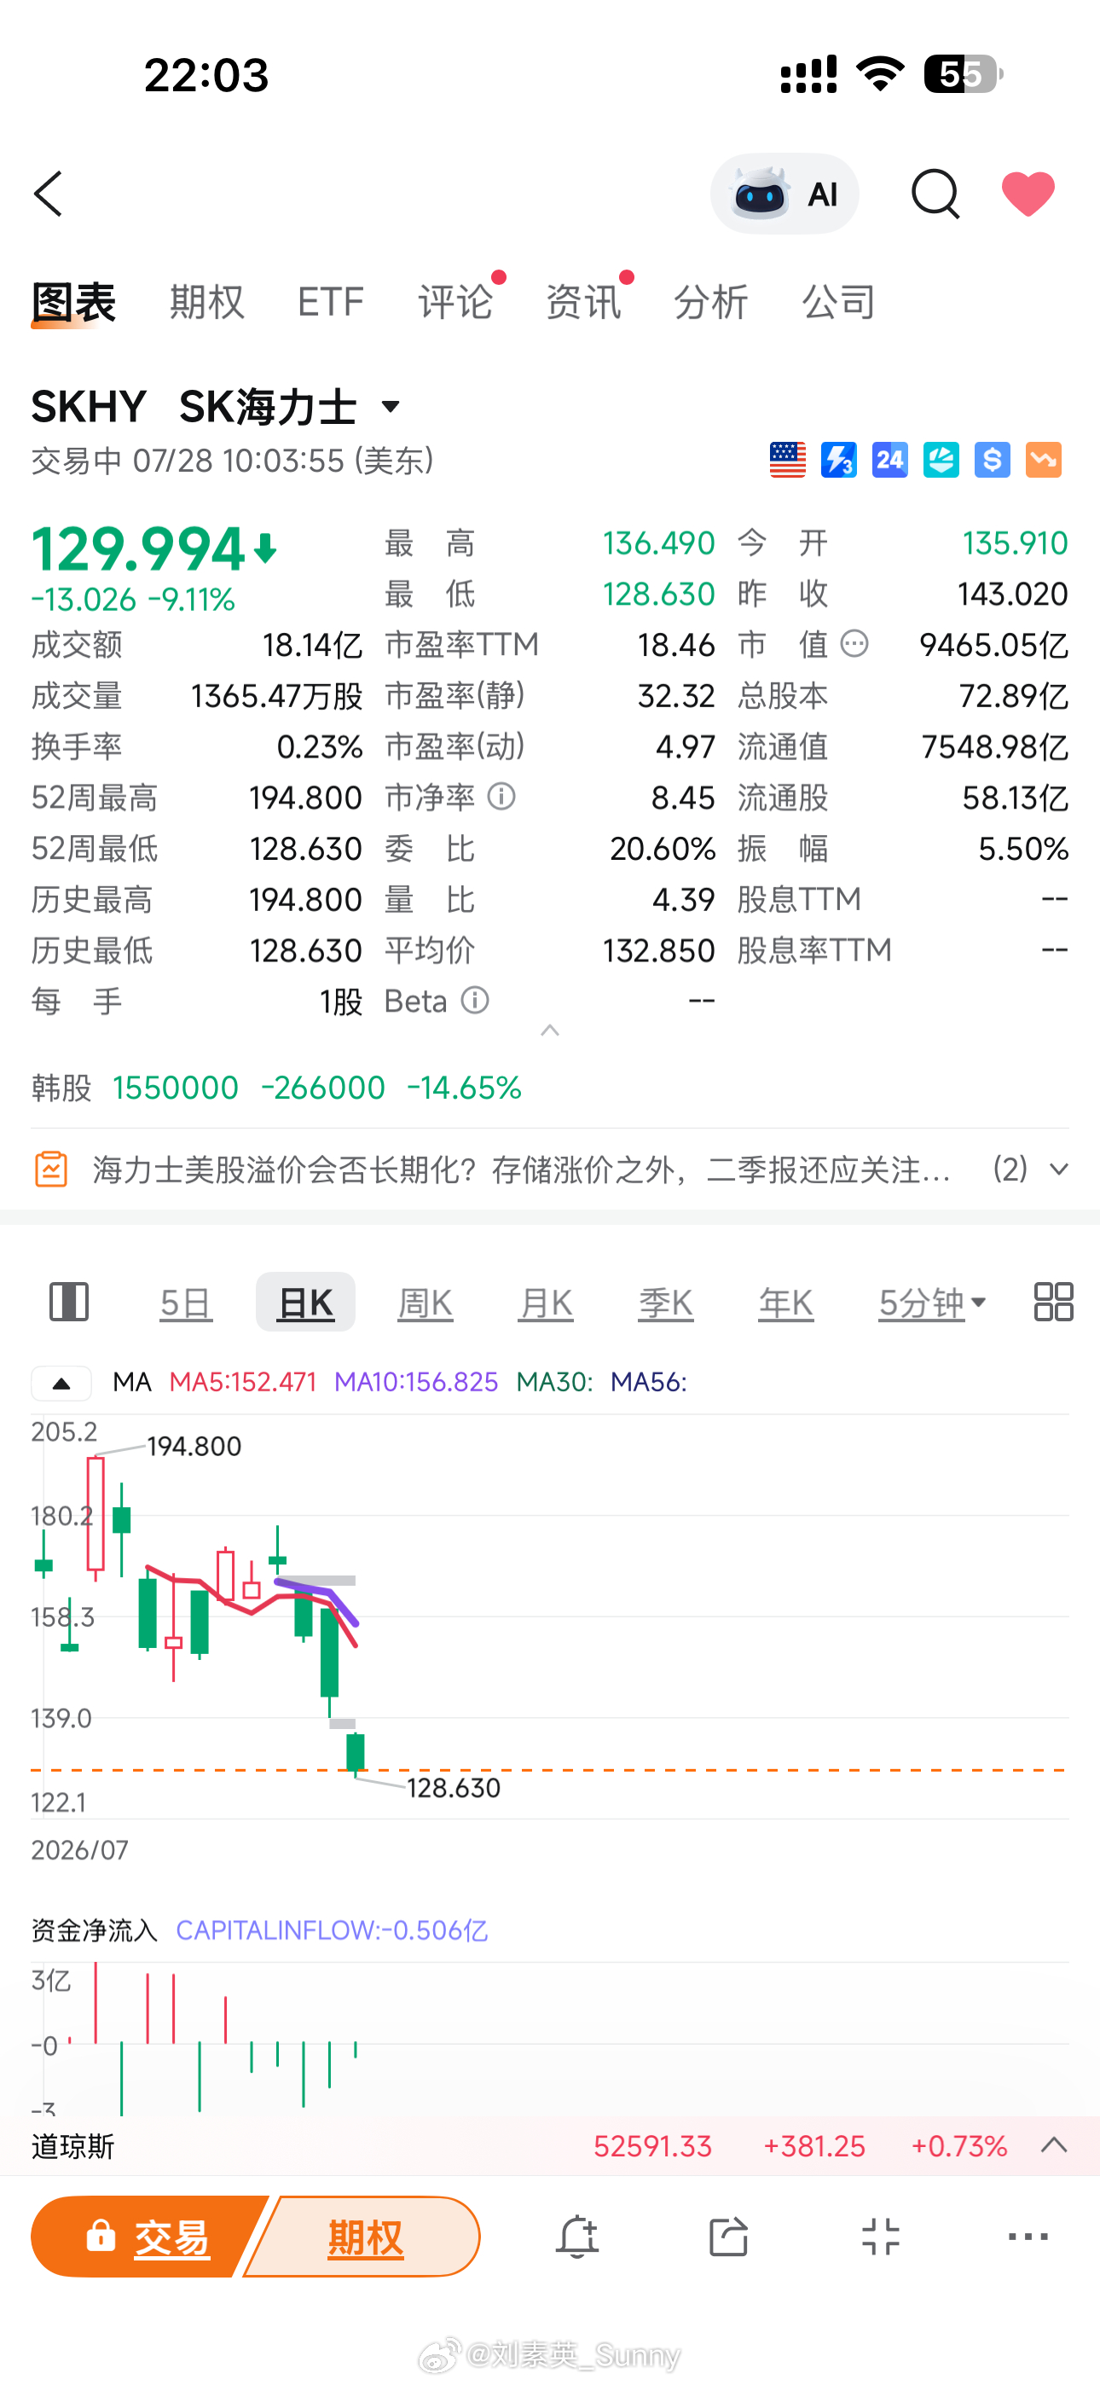Viewport: 1100px width, 2385px height.
Task: Select the 日K chart period
Action: (305, 1303)
